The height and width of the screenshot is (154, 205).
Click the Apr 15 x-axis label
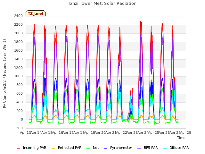[x=47, y=133]
